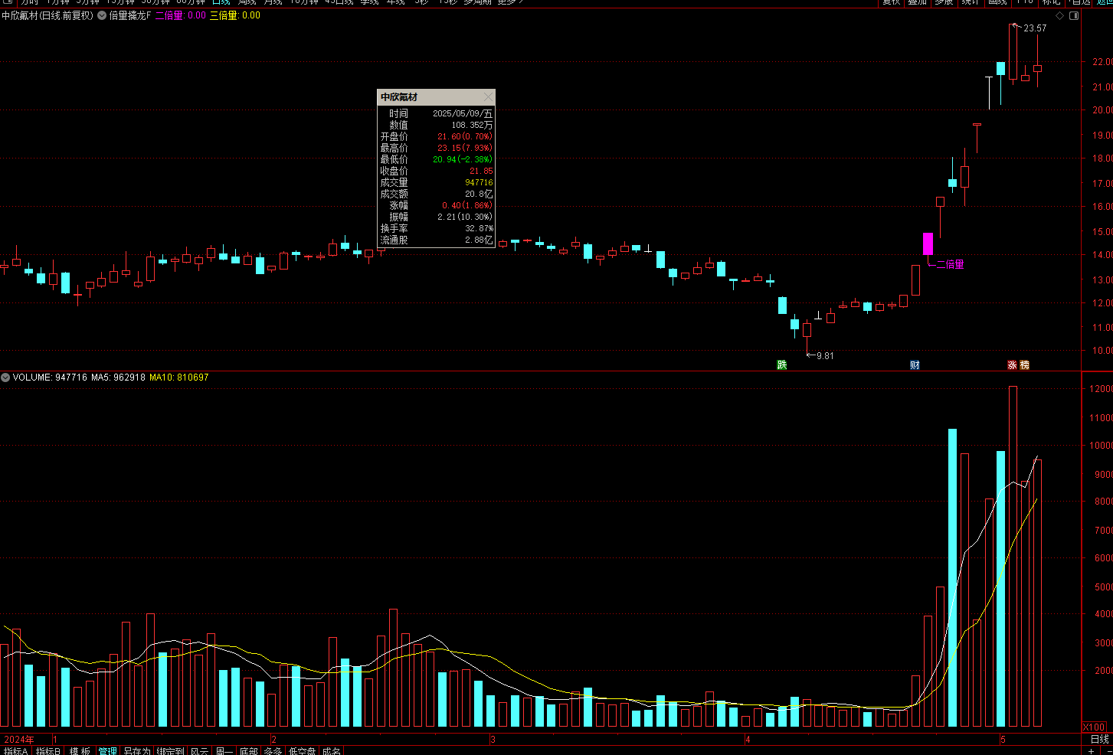Toggle the side panel icon at chart top-right
1113x755 pixels.
[x=1074, y=15]
